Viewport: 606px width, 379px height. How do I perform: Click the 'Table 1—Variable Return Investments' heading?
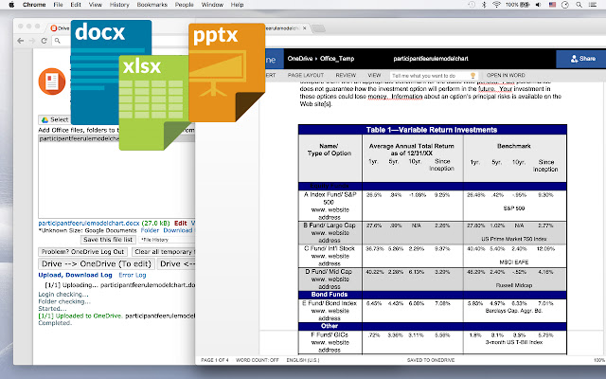[432, 130]
